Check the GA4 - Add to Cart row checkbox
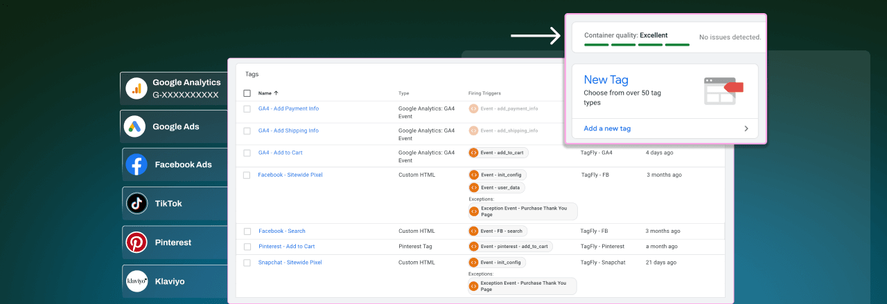The height and width of the screenshot is (304, 887). pyautogui.click(x=247, y=153)
